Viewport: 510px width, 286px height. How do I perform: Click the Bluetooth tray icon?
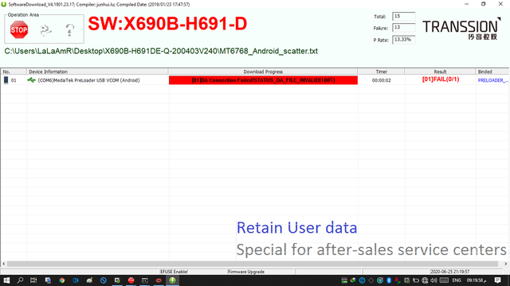(x=389, y=280)
